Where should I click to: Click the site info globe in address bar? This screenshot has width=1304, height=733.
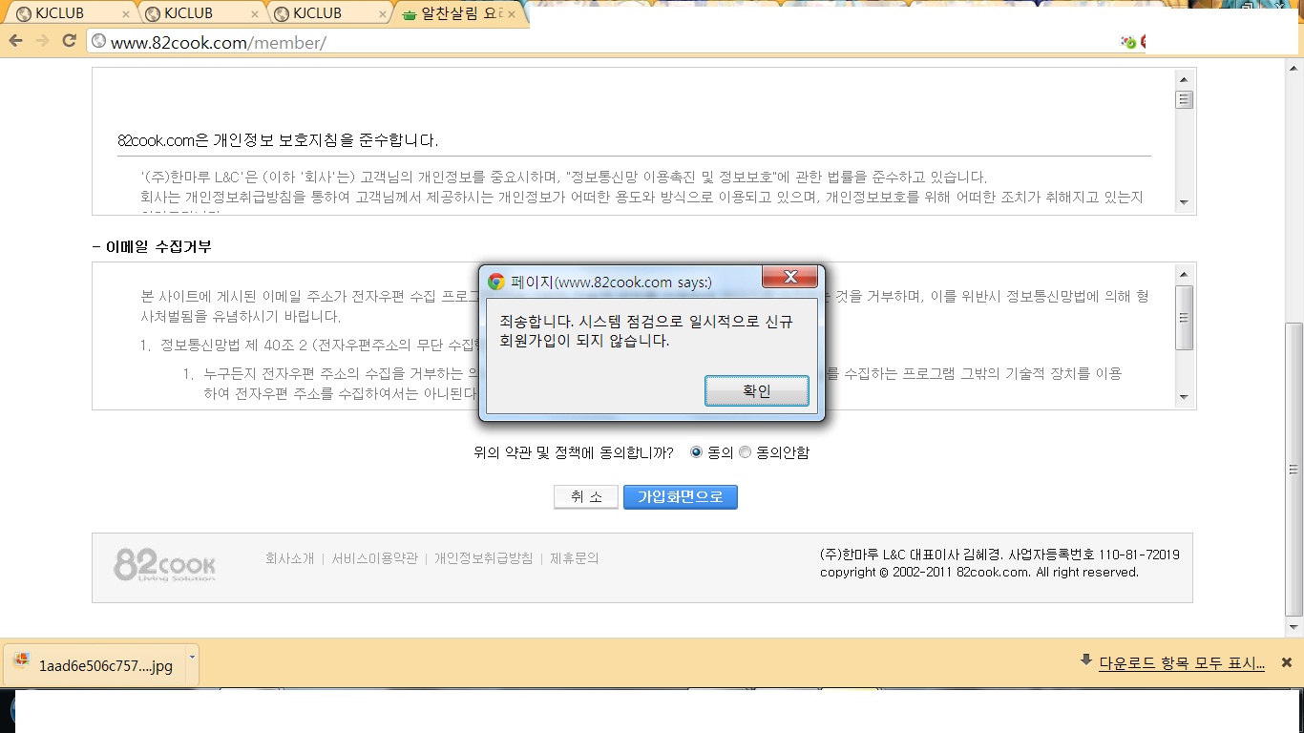[98, 42]
